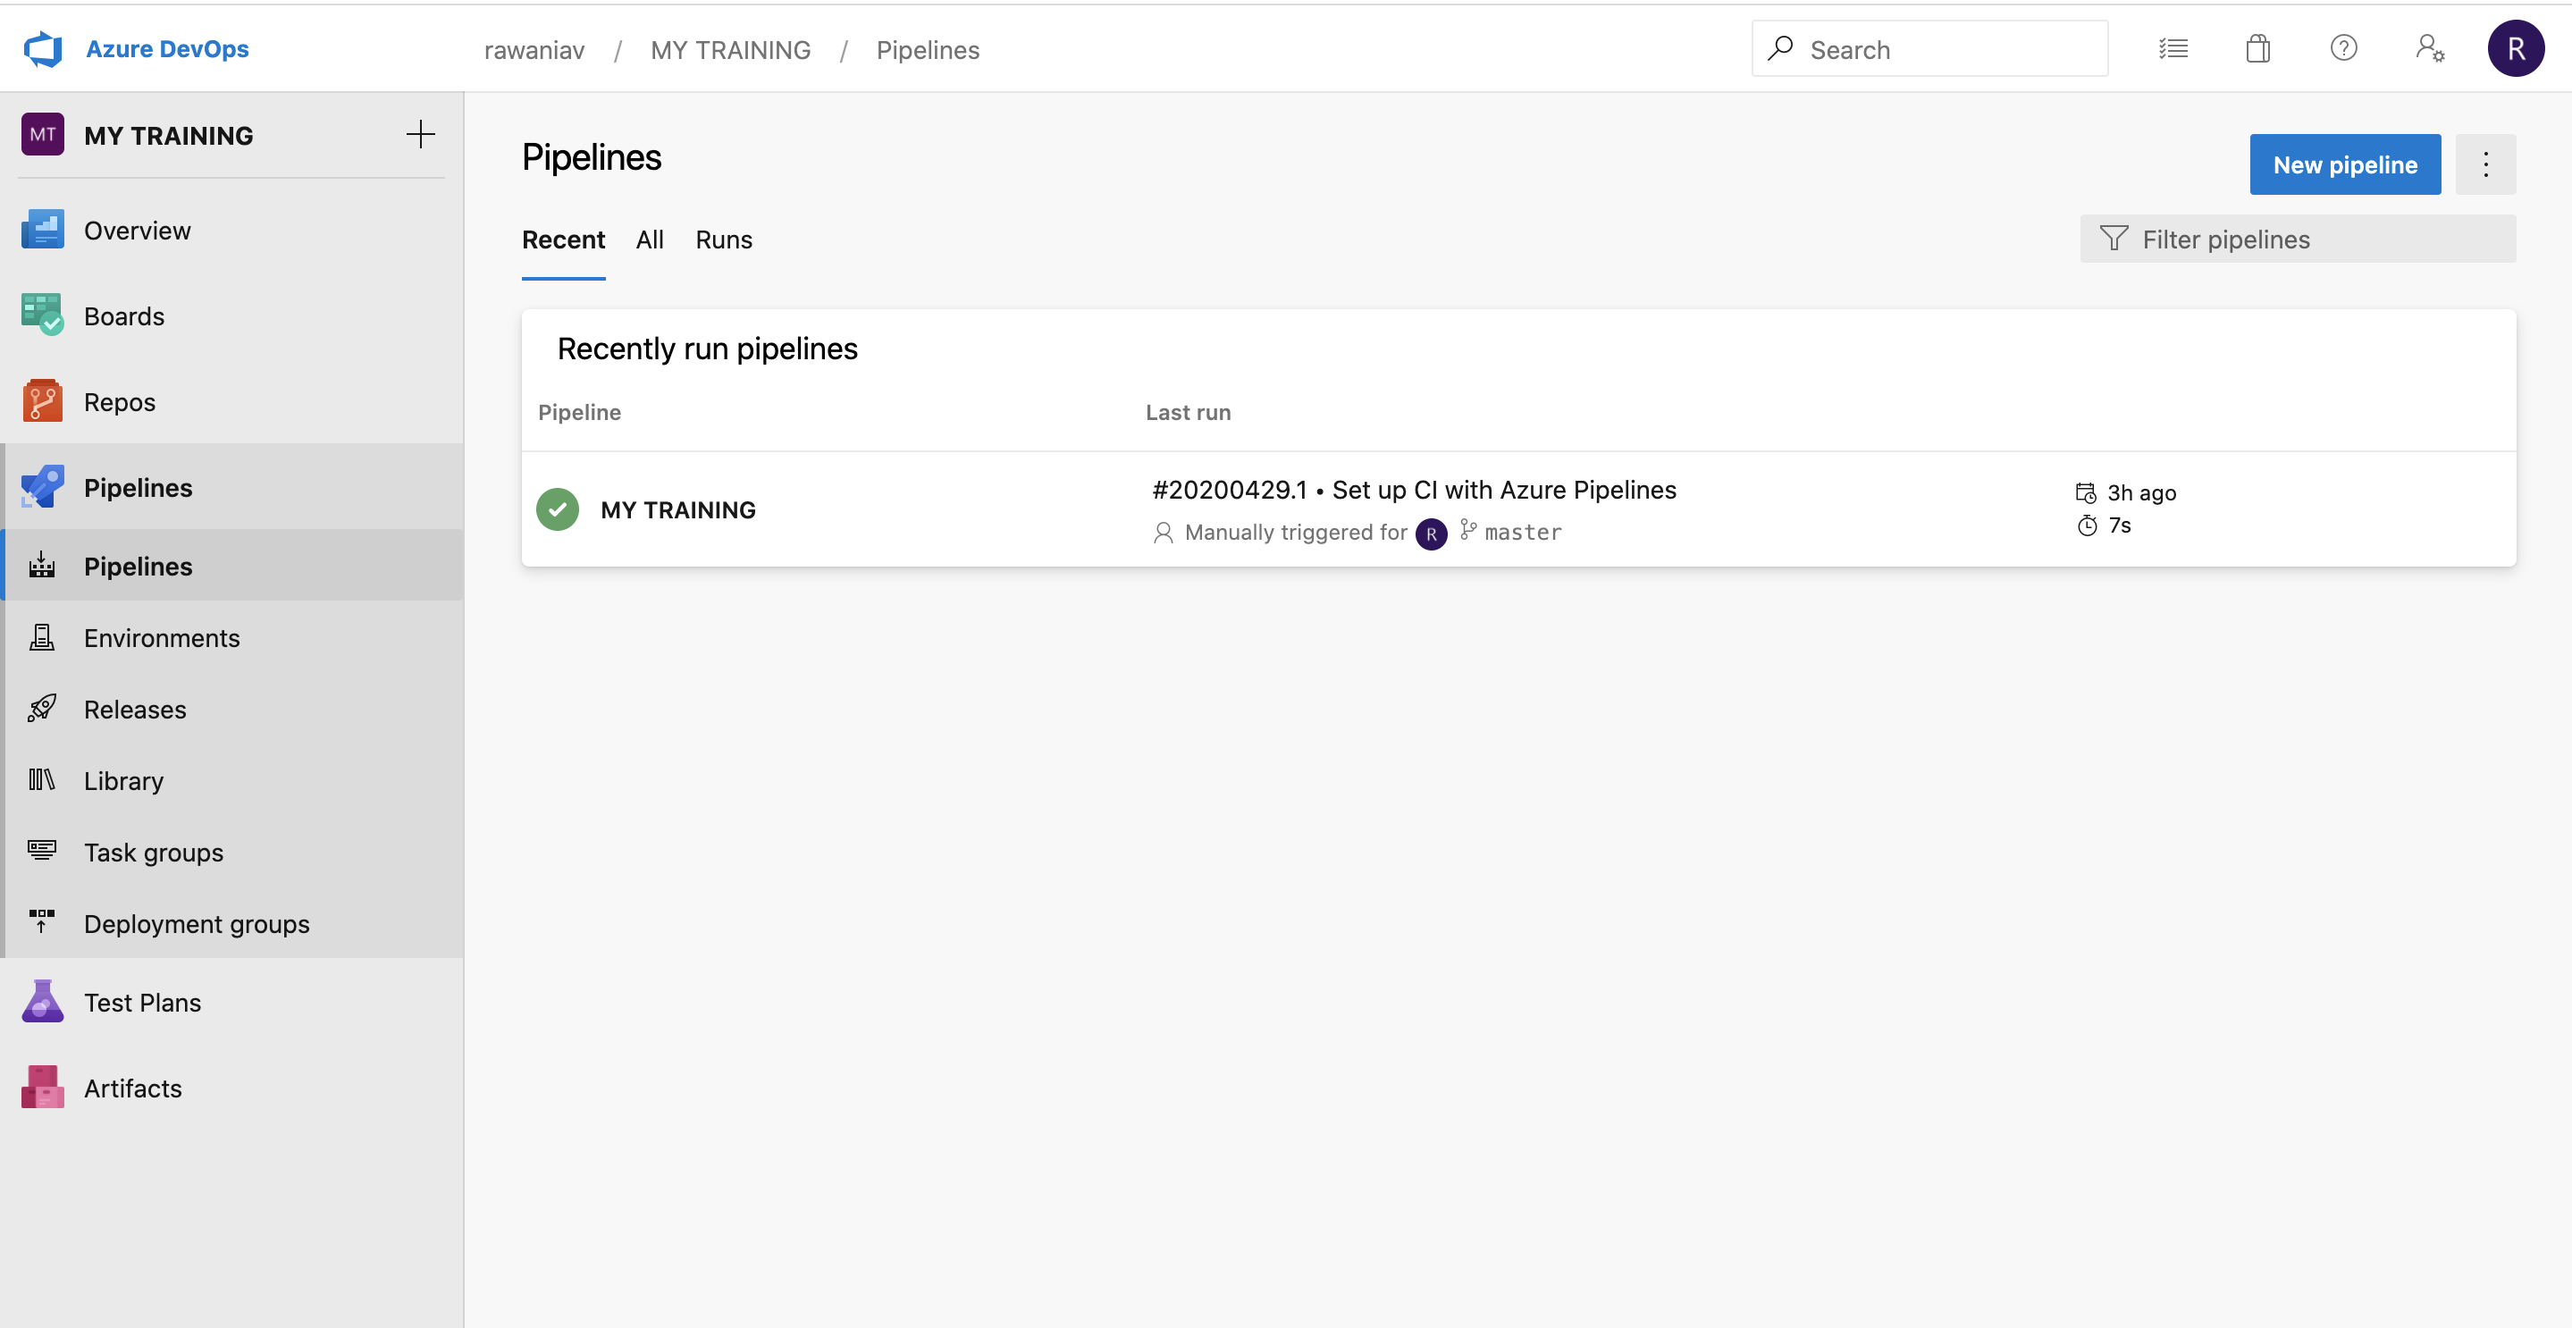The width and height of the screenshot is (2572, 1328).
Task: Open Environments in the sidebar
Action: 161,637
